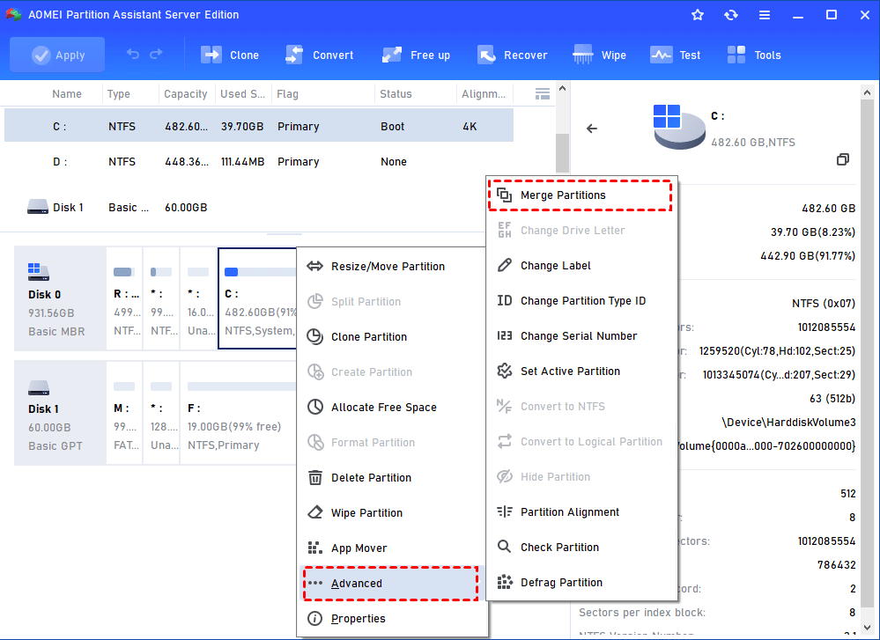Select the D: partition row in table
The width and height of the screenshot is (880, 640).
[x=259, y=162]
